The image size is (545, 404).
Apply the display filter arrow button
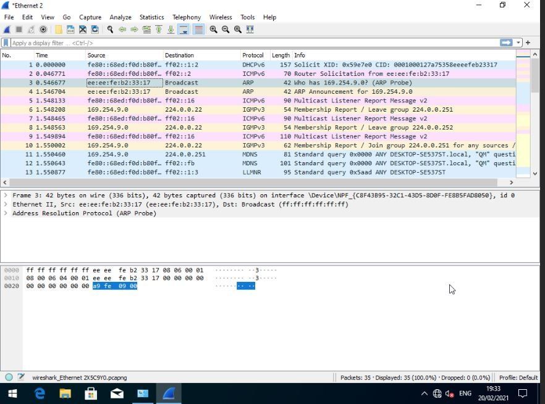(x=506, y=43)
